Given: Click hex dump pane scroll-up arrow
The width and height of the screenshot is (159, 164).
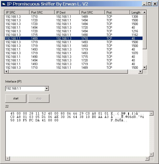Looking at the screenshot, I should pos(151,113).
